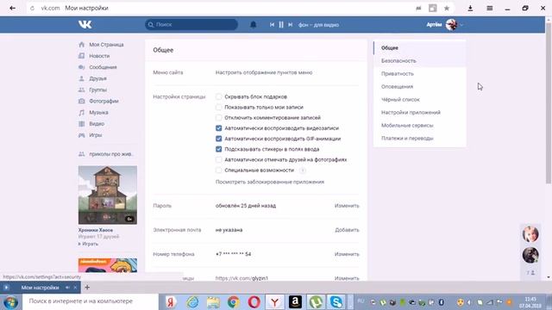Screen dimensions: 552x310
Task: Open browser hamburger menu
Action: click(490, 8)
